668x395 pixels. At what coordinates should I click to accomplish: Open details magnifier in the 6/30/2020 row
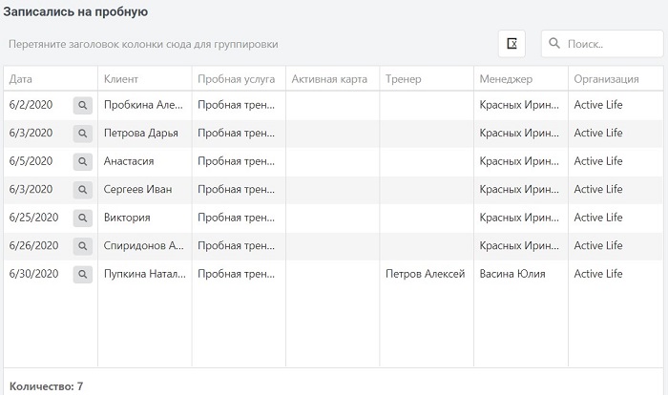83,274
